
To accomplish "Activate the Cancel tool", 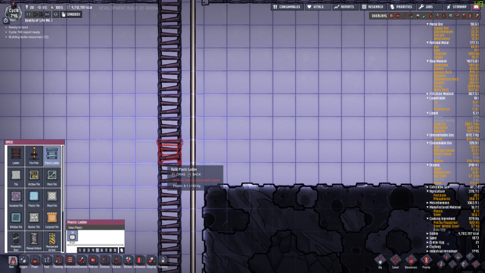I will [x=396, y=261].
